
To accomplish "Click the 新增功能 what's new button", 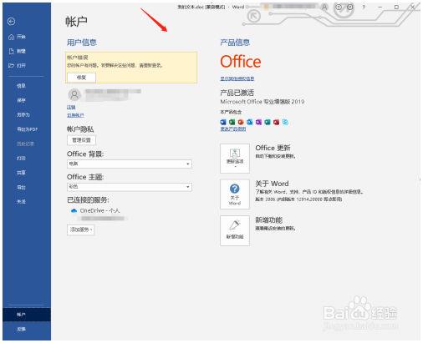I will click(x=235, y=230).
